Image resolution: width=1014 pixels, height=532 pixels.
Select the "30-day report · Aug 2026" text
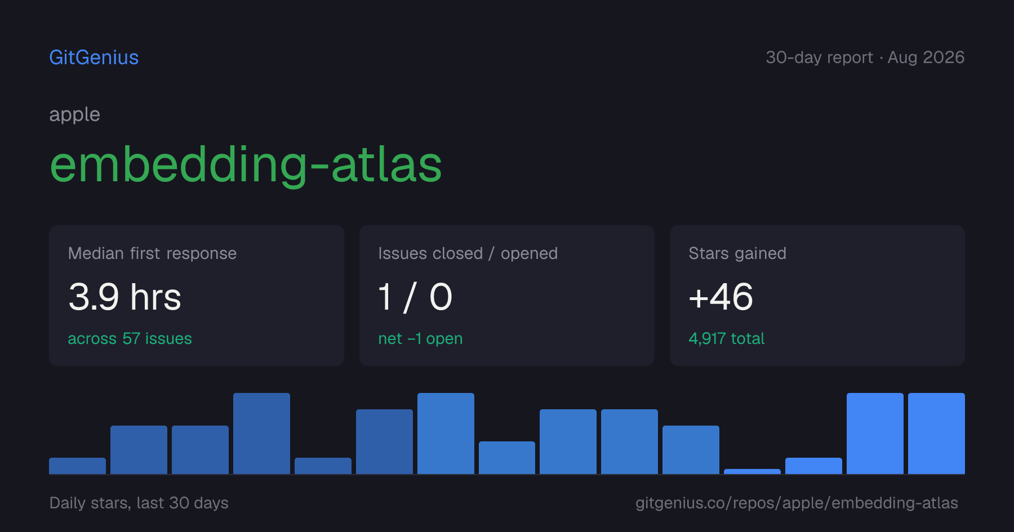click(x=865, y=57)
